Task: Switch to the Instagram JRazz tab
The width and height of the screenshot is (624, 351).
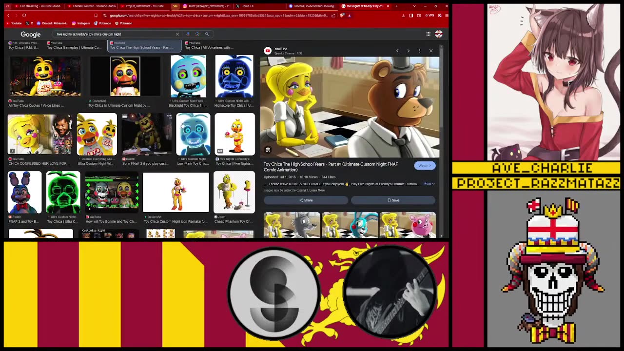Action: coord(206,6)
